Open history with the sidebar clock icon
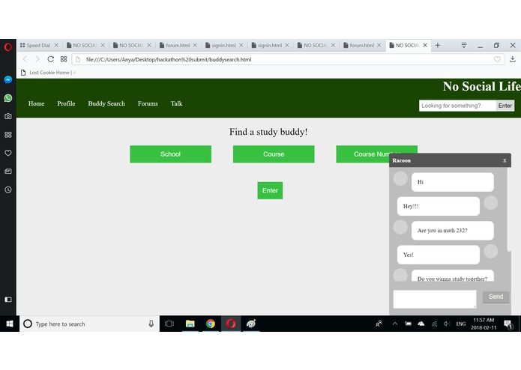Image resolution: width=521 pixels, height=370 pixels. pyautogui.click(x=8, y=189)
